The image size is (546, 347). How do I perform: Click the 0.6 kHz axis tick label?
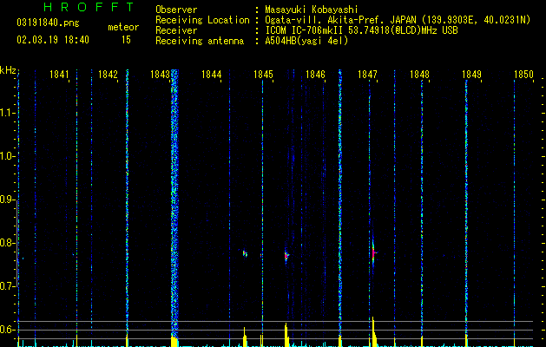7,330
